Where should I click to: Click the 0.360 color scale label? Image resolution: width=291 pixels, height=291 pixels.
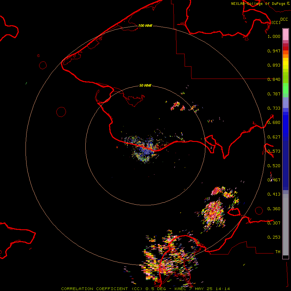[274, 209]
